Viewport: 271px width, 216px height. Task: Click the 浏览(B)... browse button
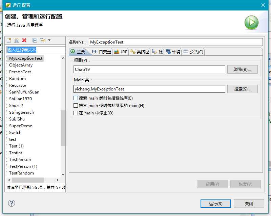[242, 70]
